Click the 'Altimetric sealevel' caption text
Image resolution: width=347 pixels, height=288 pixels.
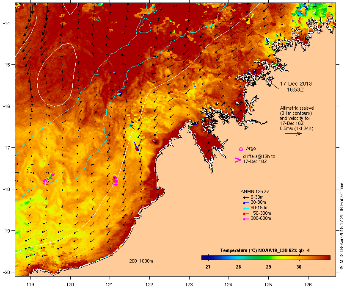297,108
